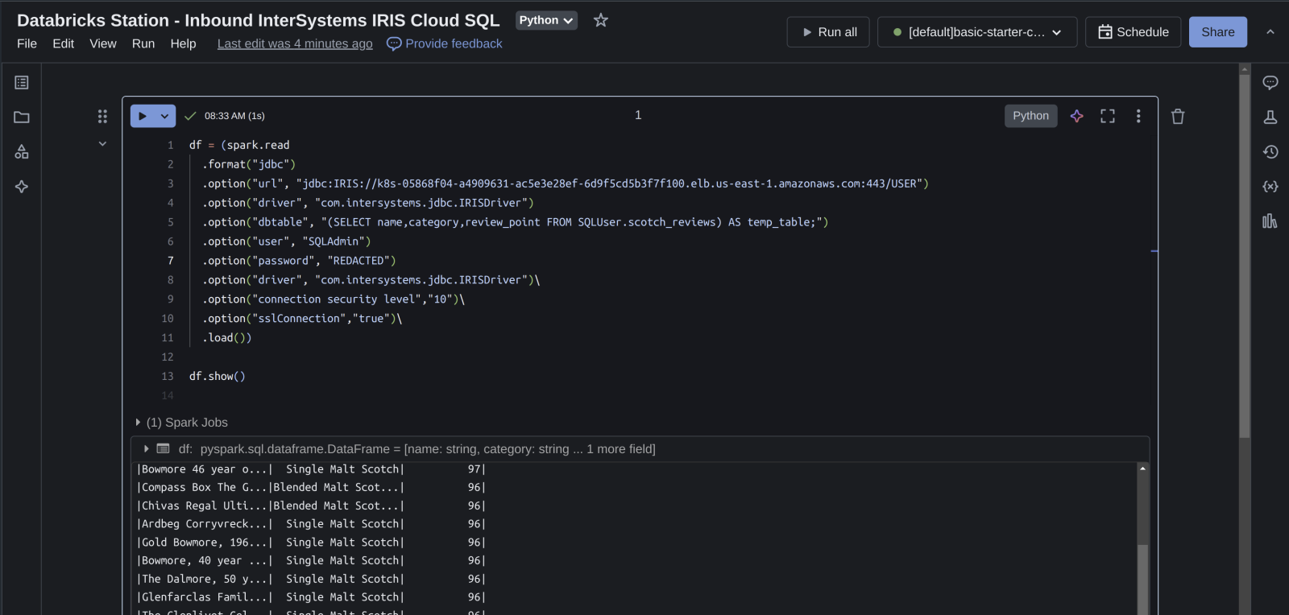Click the Provide feedback link
1289x615 pixels.
[x=453, y=43]
